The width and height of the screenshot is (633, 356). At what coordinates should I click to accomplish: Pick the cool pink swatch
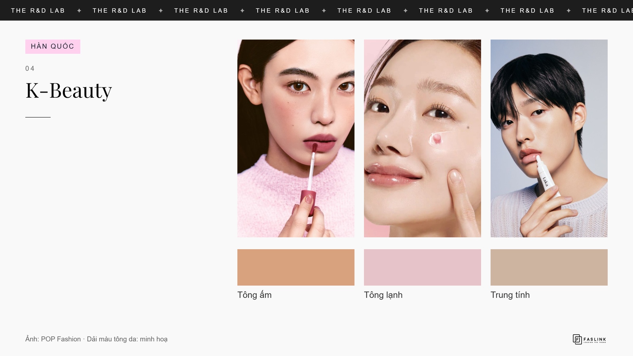423,267
